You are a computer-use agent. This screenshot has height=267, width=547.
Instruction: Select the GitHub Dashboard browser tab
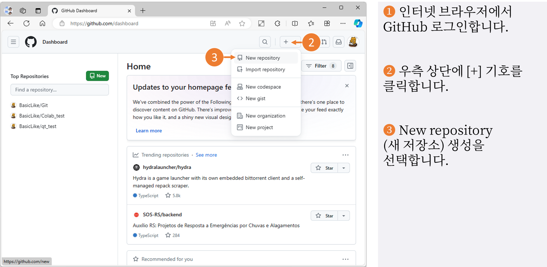pyautogui.click(x=91, y=11)
